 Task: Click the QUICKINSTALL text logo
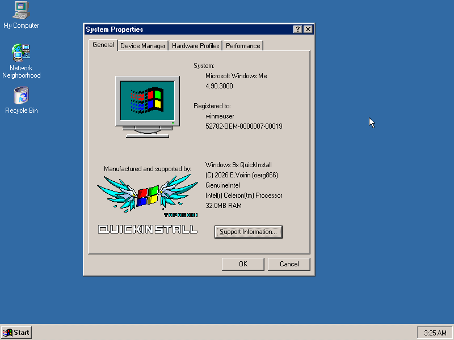147,229
